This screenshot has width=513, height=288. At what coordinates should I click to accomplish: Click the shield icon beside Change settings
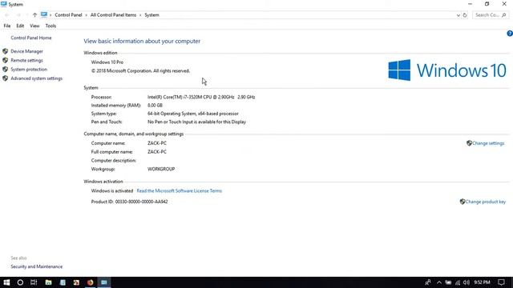point(469,143)
